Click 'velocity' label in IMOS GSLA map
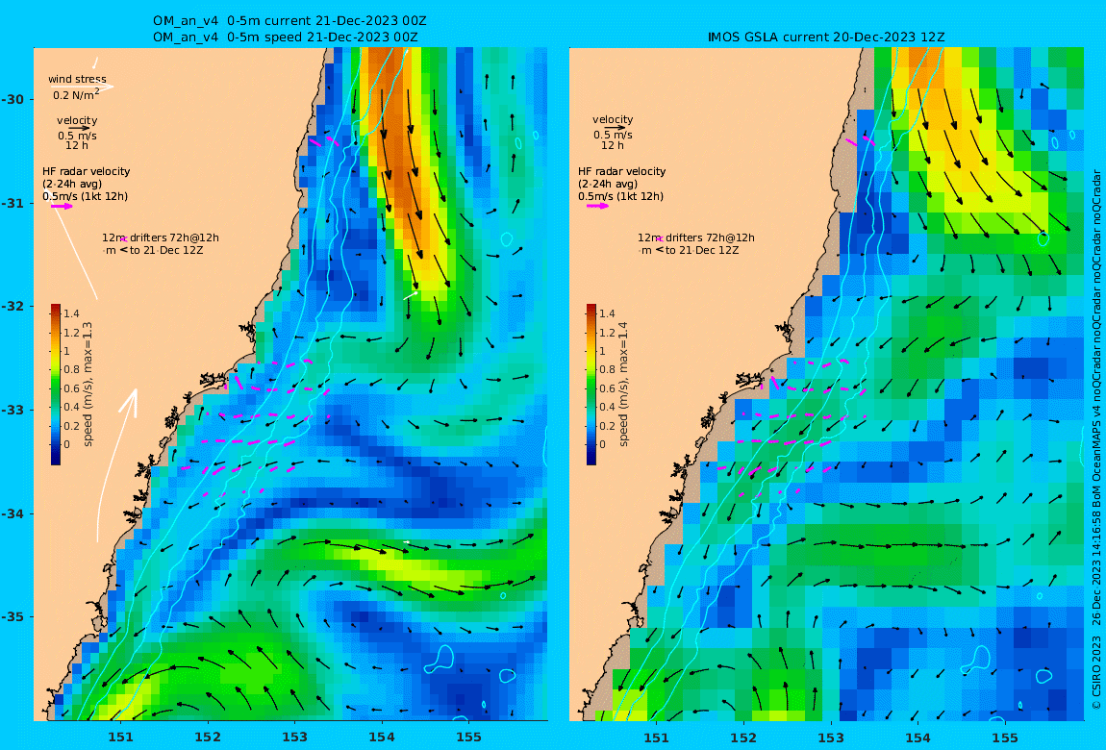The image size is (1106, 750). [x=613, y=119]
